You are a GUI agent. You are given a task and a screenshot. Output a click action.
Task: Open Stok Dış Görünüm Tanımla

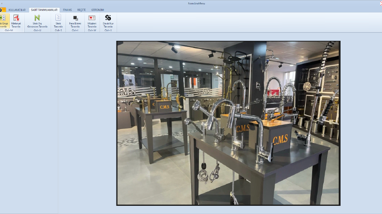pos(37,21)
